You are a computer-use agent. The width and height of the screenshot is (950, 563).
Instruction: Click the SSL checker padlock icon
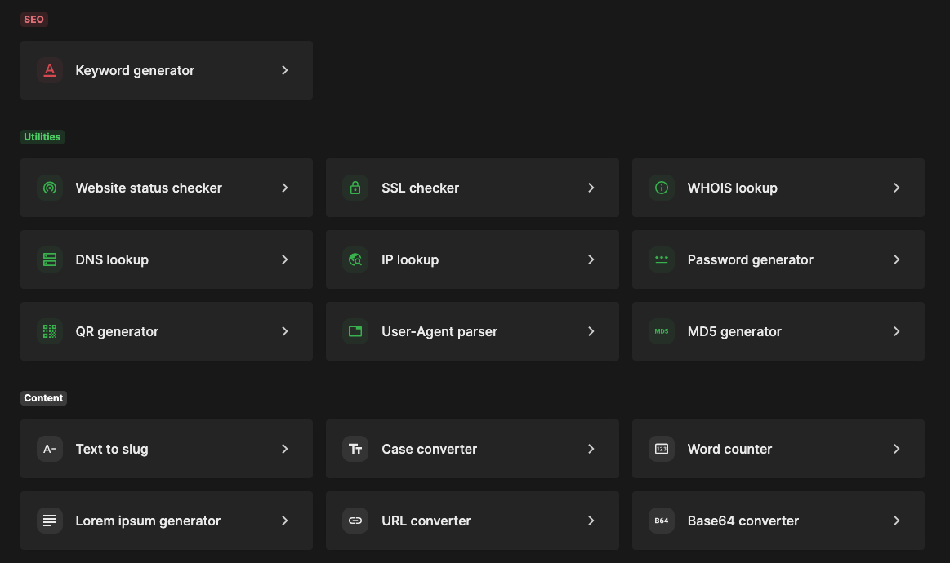[x=355, y=188]
